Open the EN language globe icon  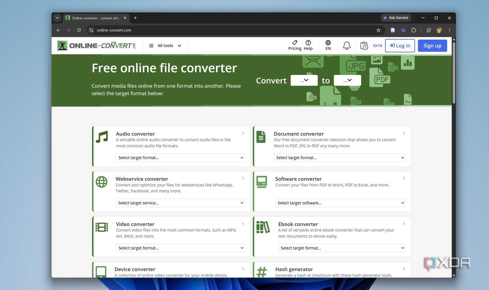328,43
